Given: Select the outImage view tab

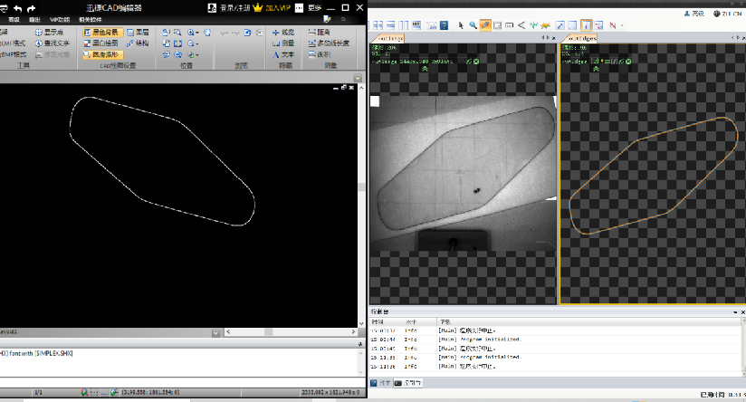Looking at the screenshot, I should point(389,39).
